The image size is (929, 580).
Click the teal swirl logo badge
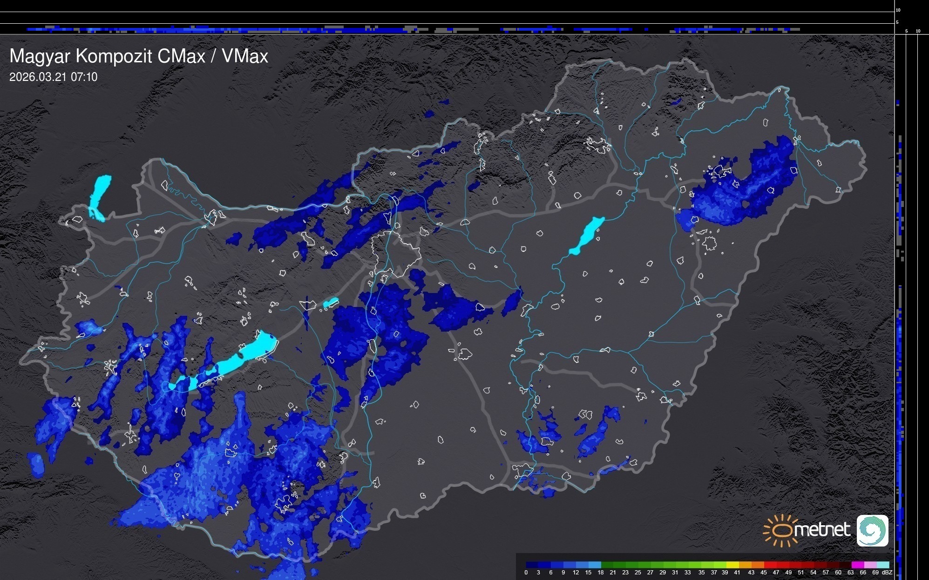(x=872, y=530)
